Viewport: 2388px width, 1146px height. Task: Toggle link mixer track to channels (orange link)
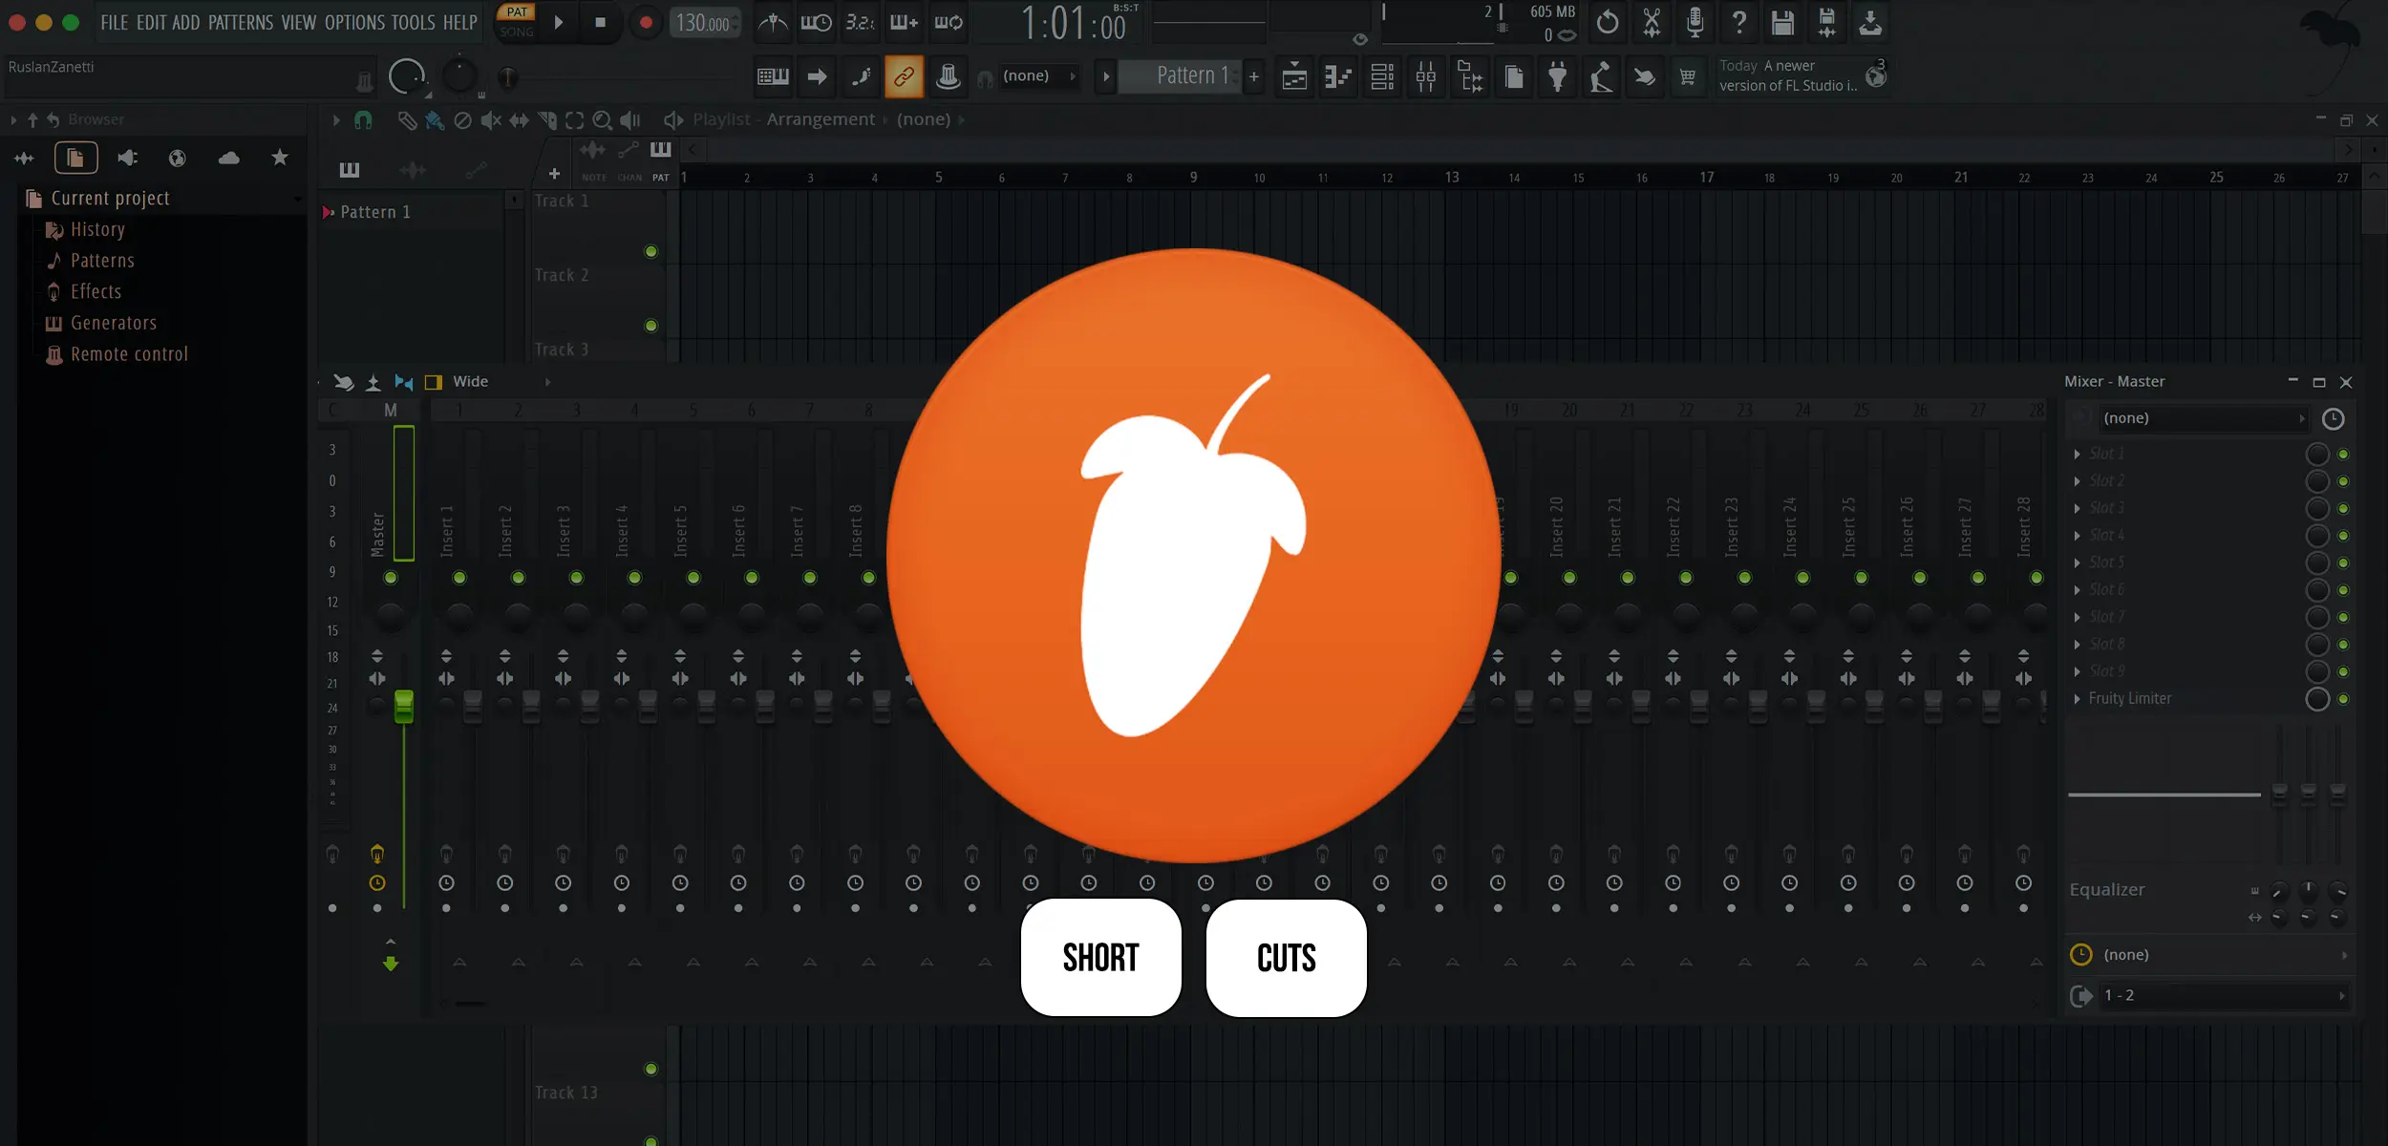[x=904, y=76]
